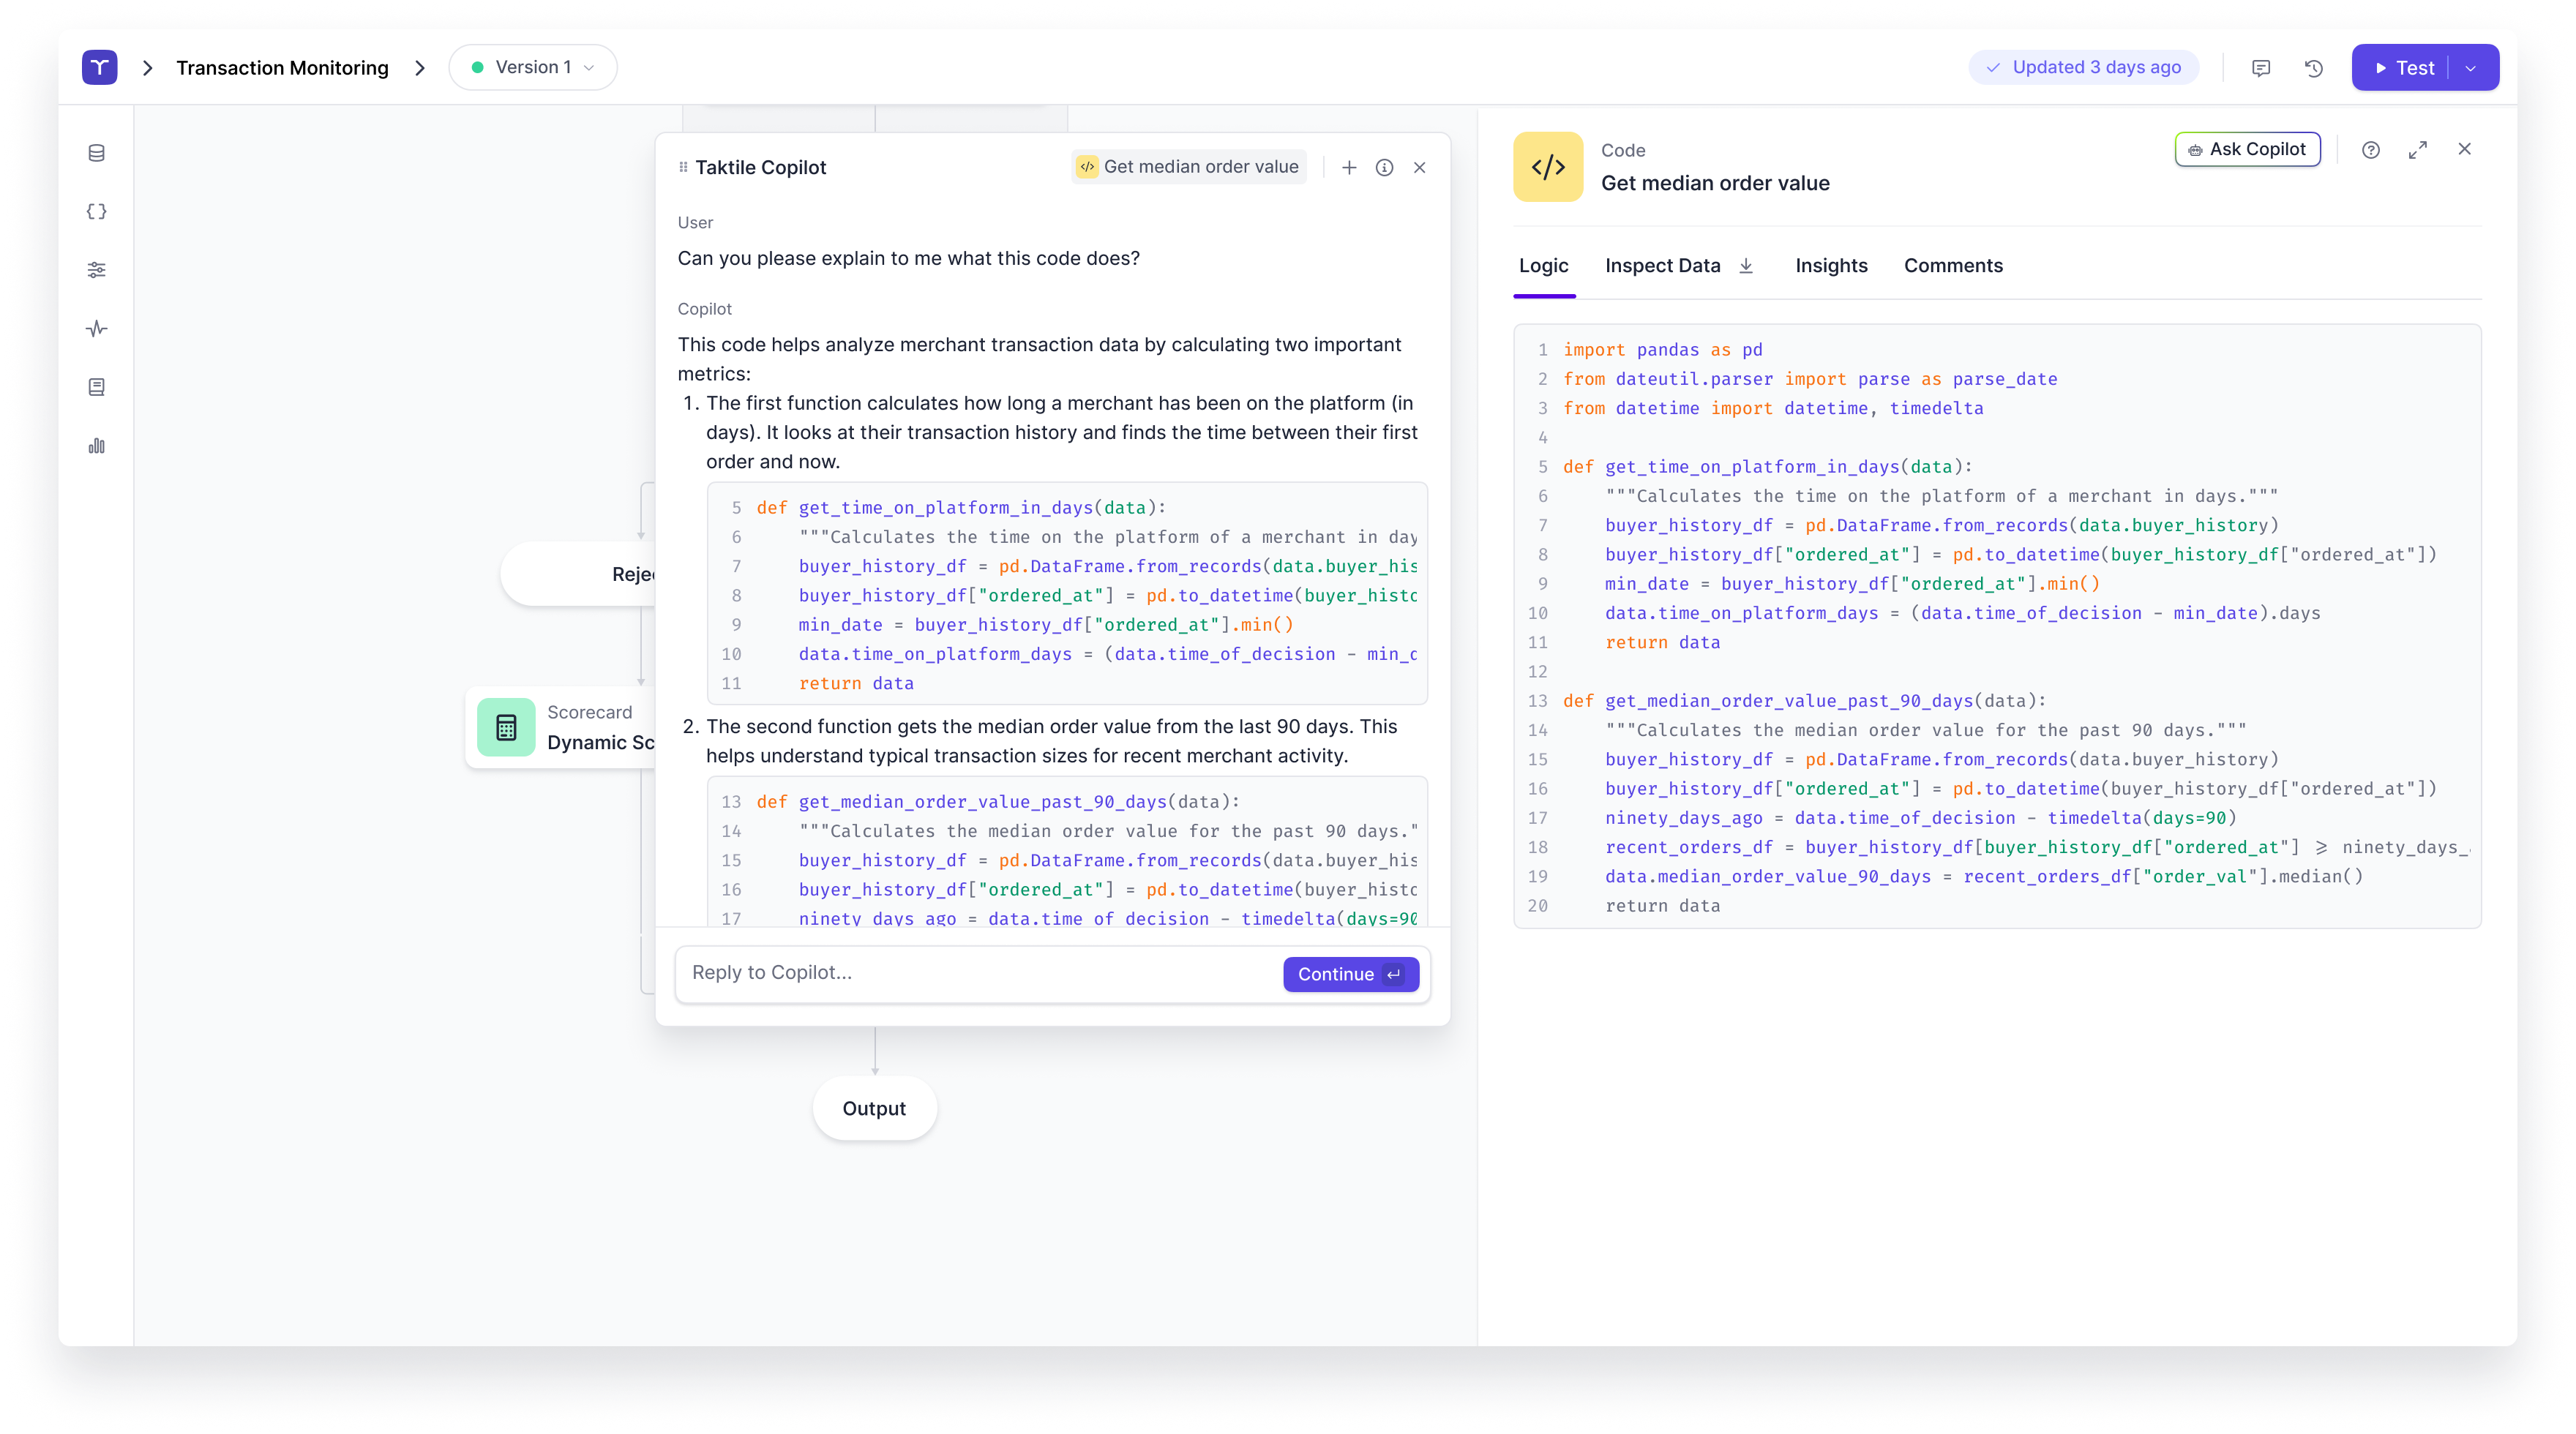The width and height of the screenshot is (2576, 1434).
Task: Open the activity pulse sidebar icon
Action: click(x=96, y=329)
